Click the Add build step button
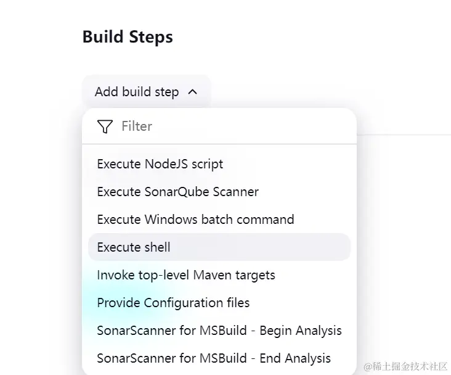This screenshot has width=451, height=375. pyautogui.click(x=145, y=92)
